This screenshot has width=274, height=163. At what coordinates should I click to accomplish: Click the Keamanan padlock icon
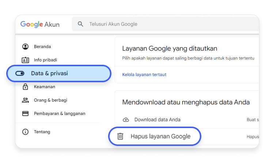pos(25,87)
